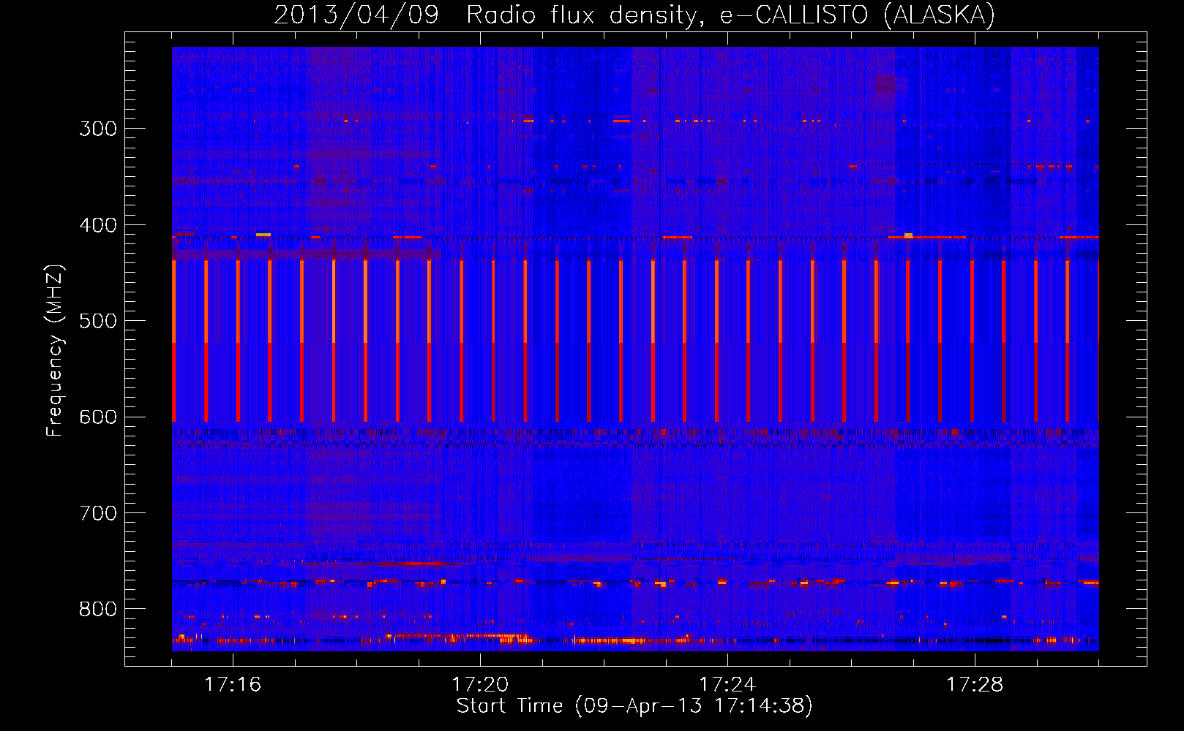Click the 500 frequency tick label

tap(98, 321)
